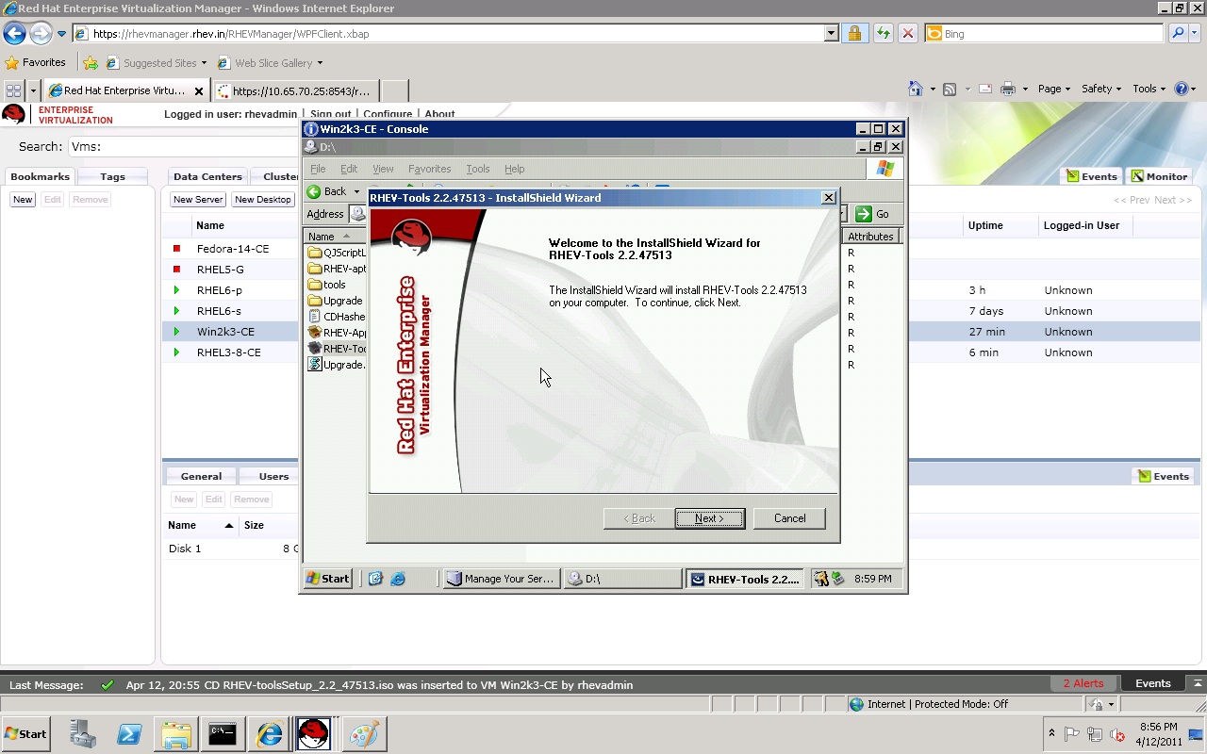Click the New Server button
This screenshot has width=1207, height=754.
point(198,200)
